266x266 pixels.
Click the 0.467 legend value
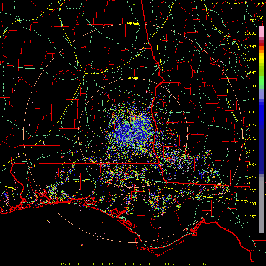click(x=250, y=164)
